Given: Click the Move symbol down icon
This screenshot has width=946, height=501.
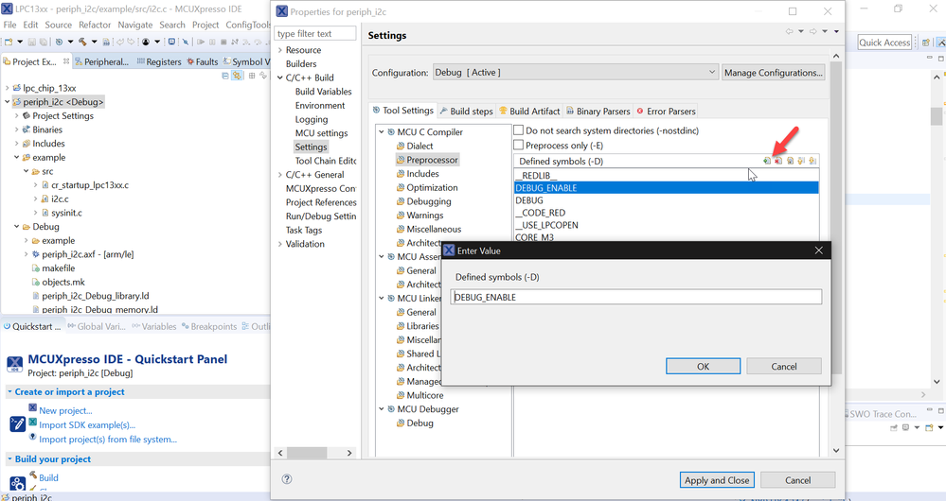Looking at the screenshot, I should pyautogui.click(x=812, y=161).
